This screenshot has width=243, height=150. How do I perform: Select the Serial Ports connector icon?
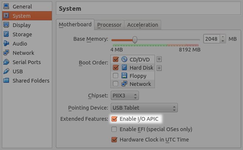pos(6,62)
